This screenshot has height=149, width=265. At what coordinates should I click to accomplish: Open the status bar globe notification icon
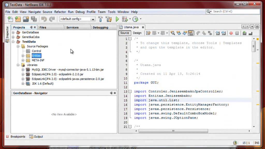[235, 143]
